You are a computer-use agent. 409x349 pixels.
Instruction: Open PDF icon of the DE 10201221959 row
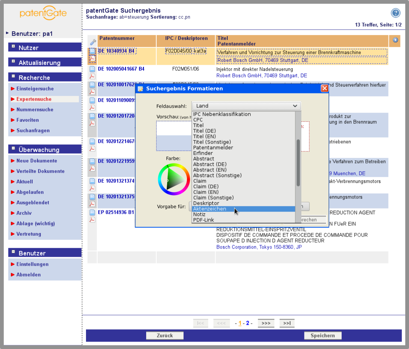coord(92,169)
